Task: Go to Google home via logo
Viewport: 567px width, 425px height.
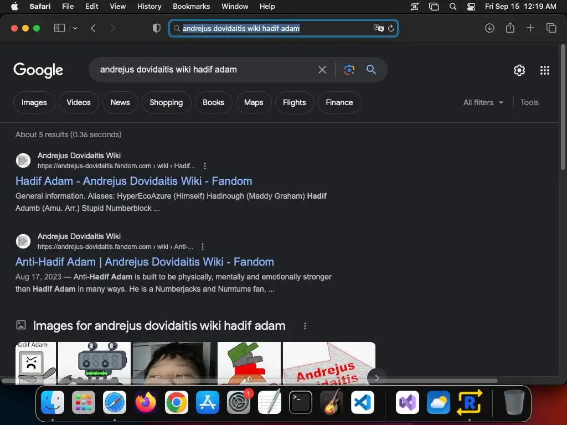Action: tap(38, 70)
